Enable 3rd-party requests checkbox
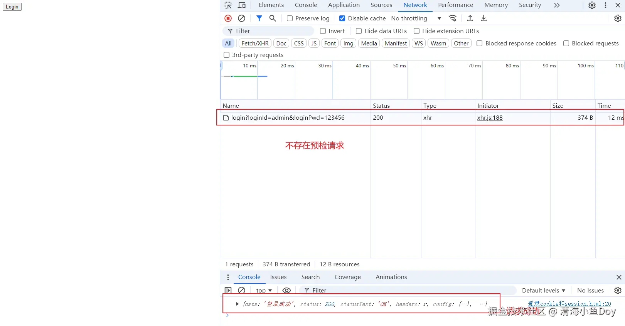This screenshot has height=326, width=625. (227, 55)
